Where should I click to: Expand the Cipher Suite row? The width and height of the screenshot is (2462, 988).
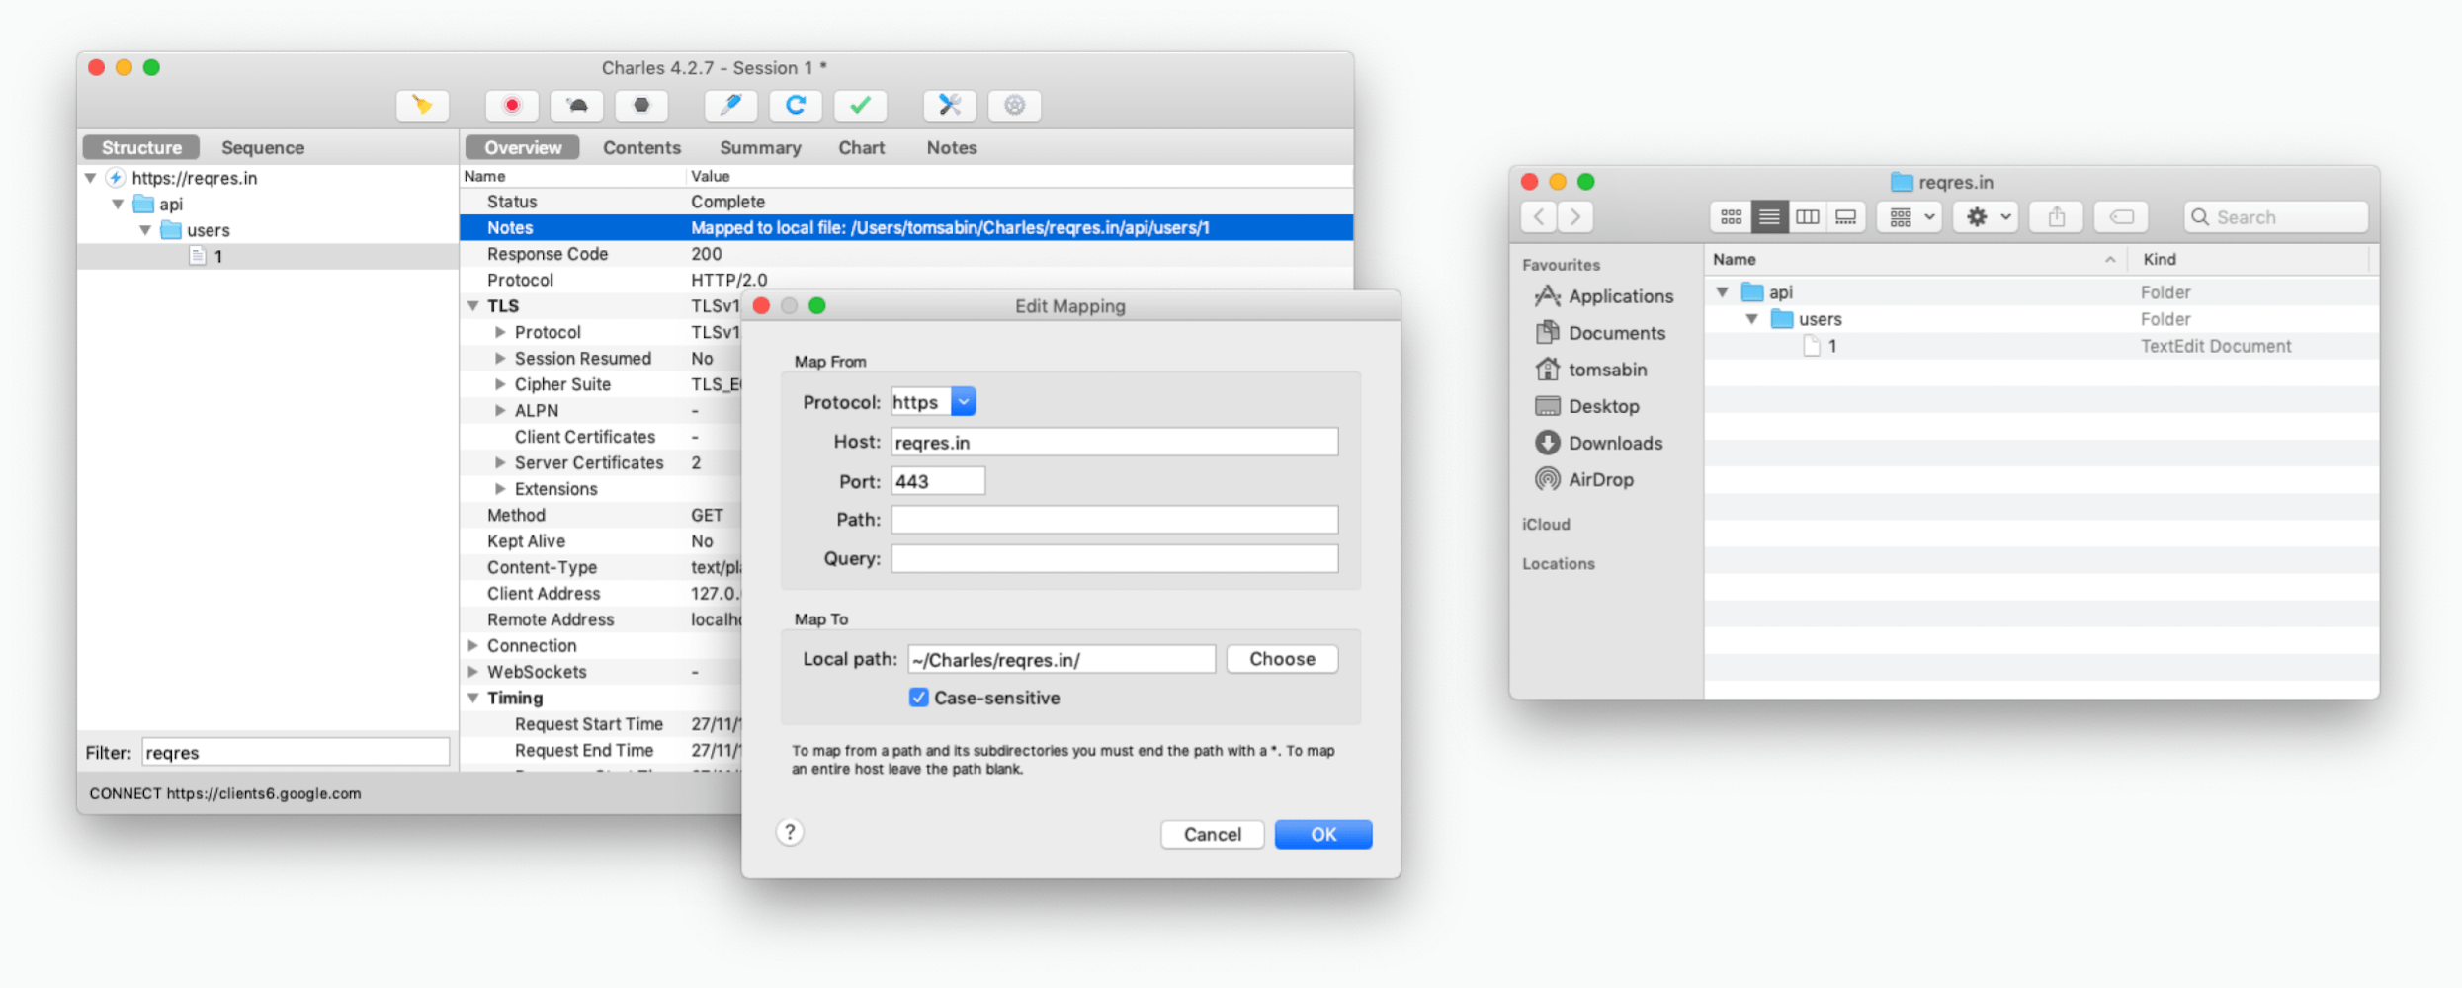coord(500,384)
